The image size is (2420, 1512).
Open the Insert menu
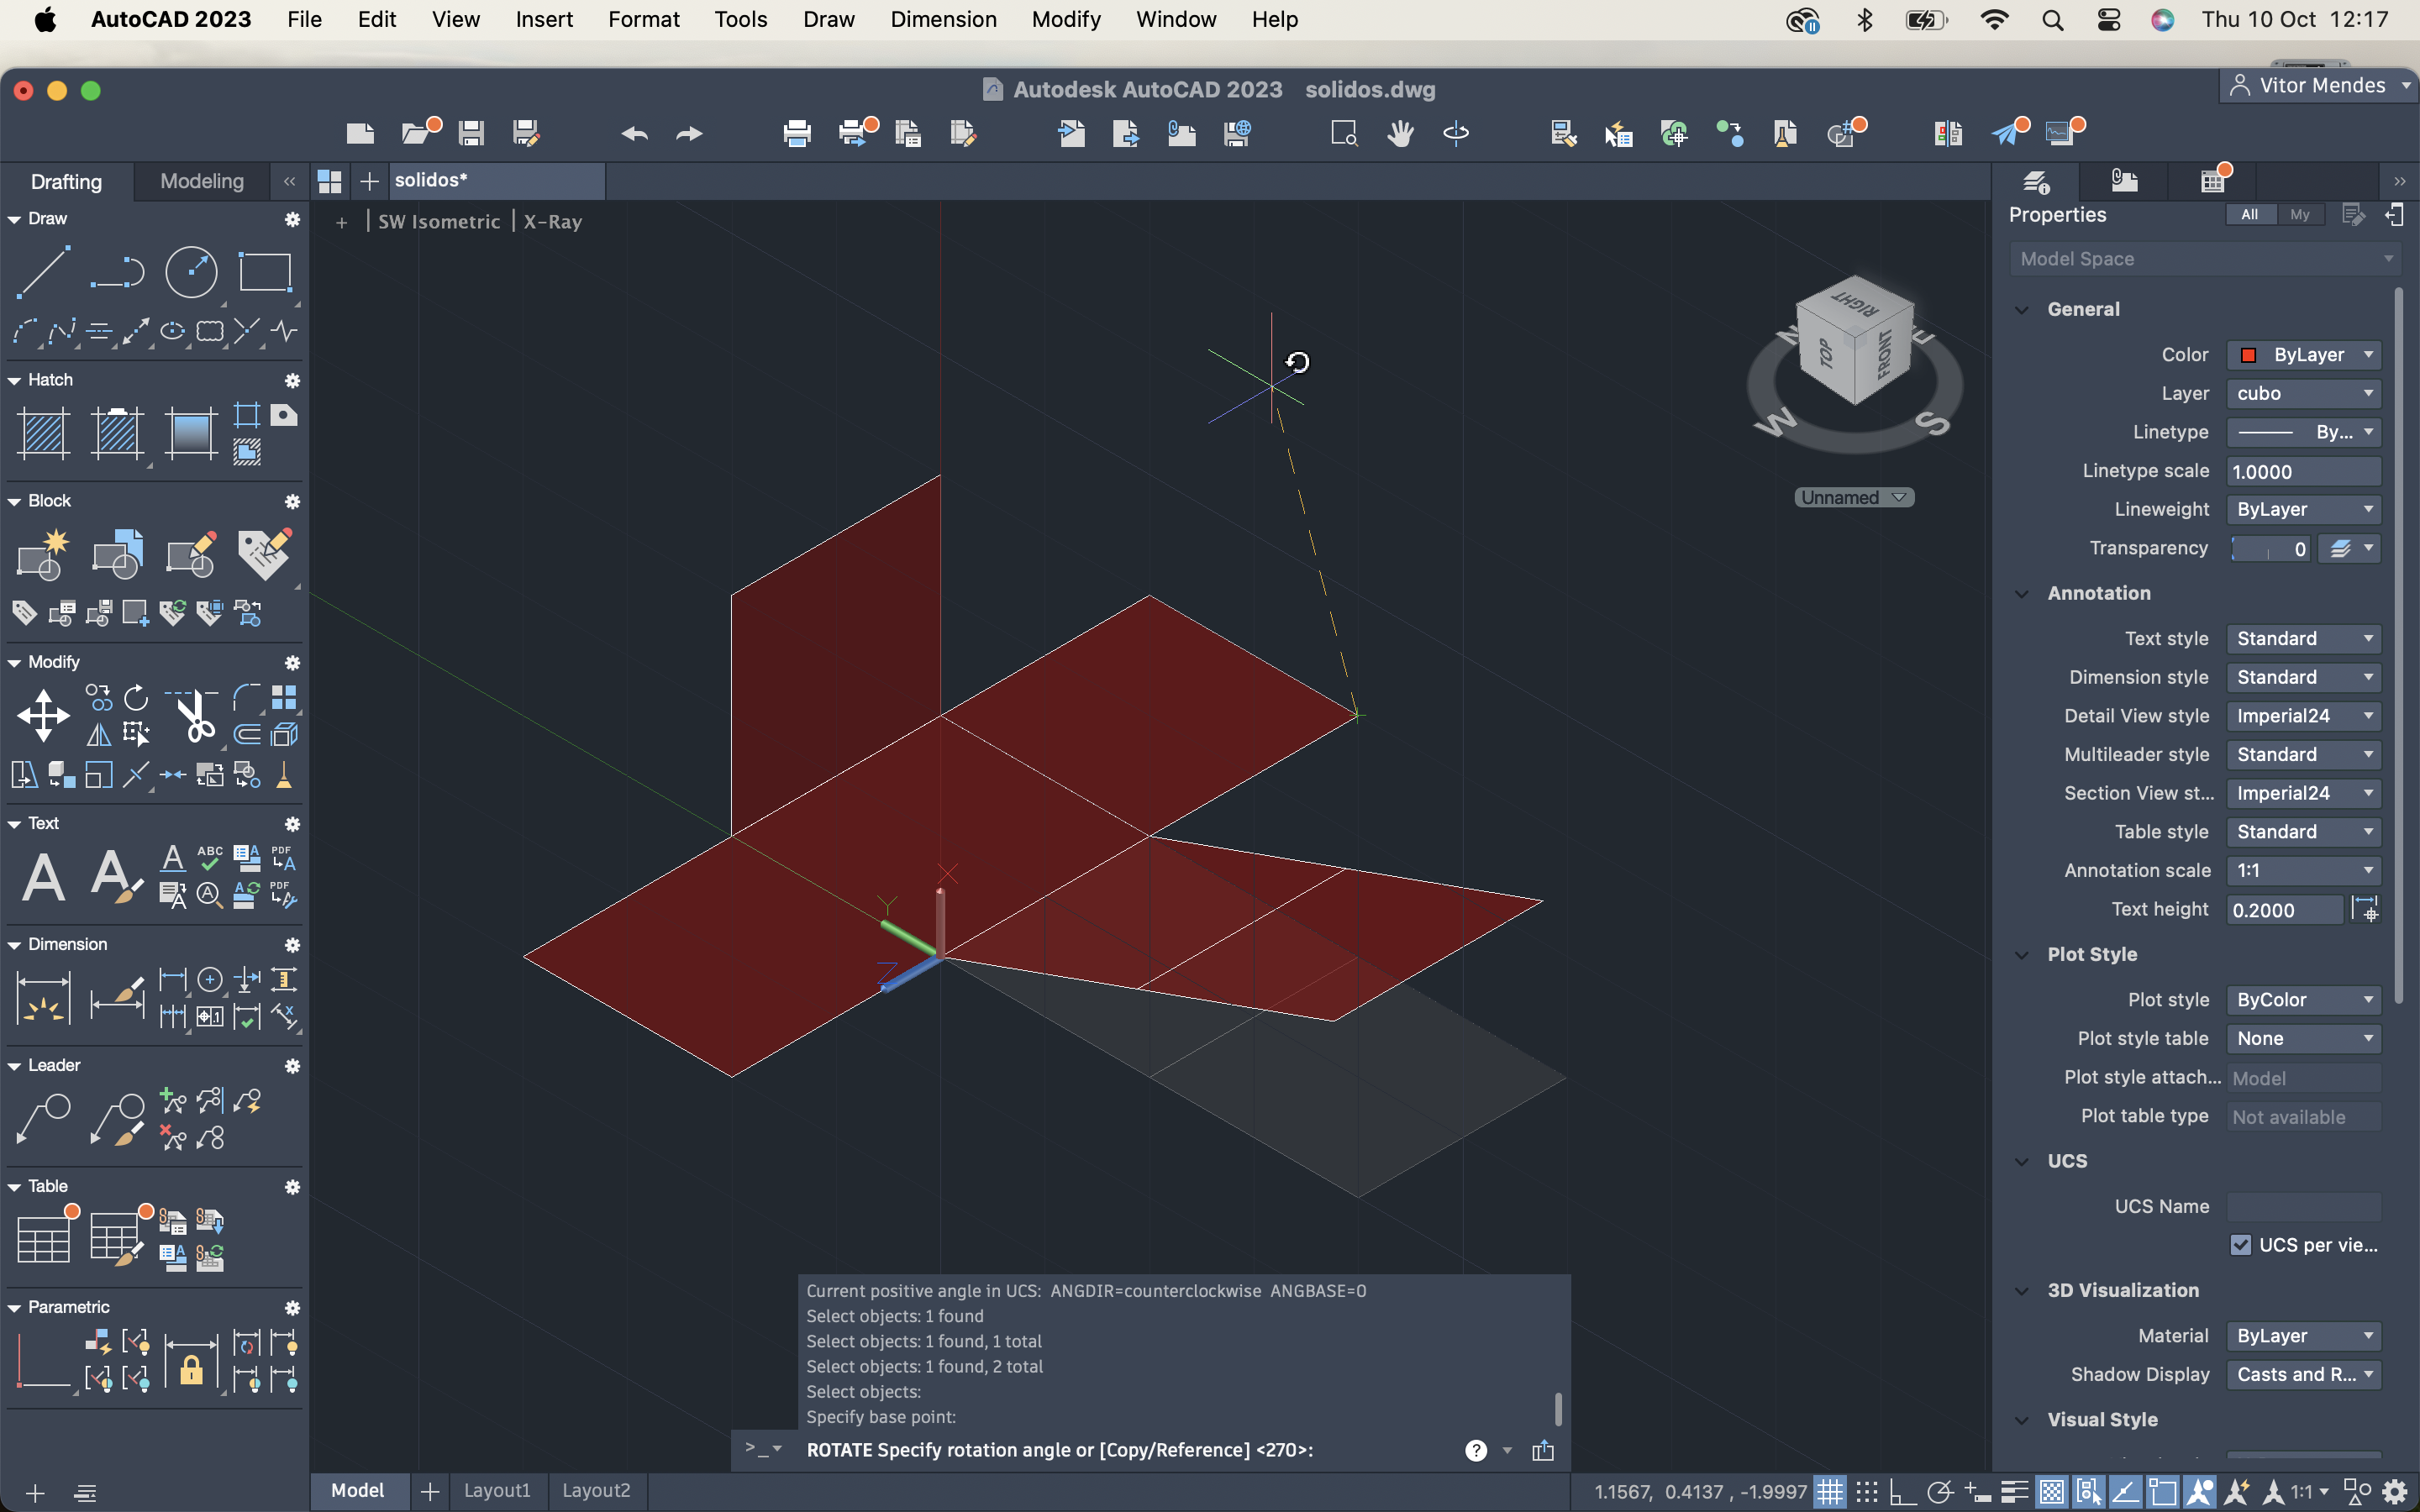[x=544, y=19]
